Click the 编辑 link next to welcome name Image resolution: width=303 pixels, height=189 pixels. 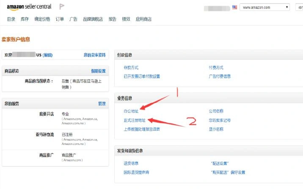(47, 55)
